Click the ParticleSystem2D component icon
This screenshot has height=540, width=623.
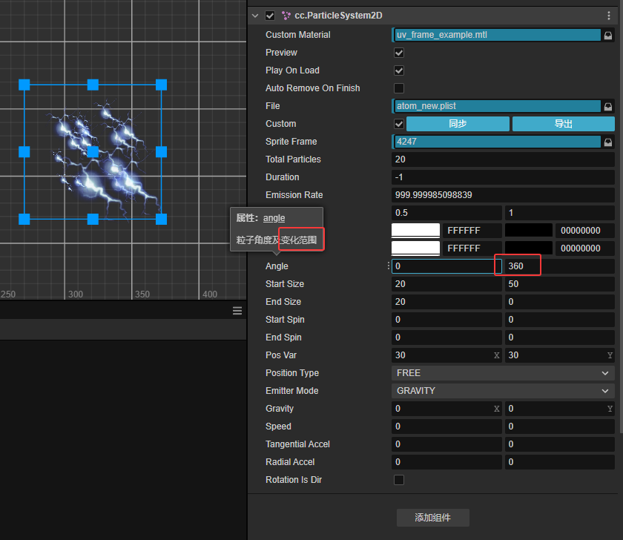pyautogui.click(x=286, y=16)
